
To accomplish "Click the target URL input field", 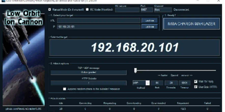I will (x=99, y=21).
